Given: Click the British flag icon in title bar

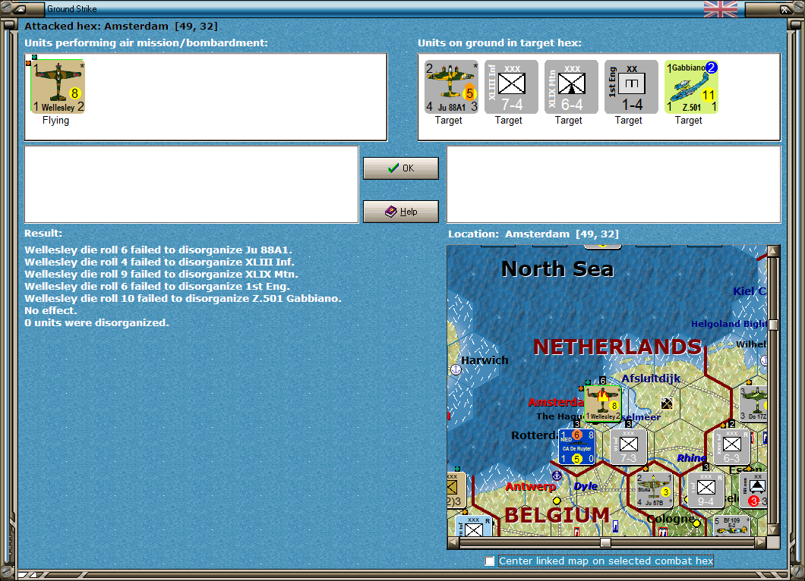Looking at the screenshot, I should (721, 9).
